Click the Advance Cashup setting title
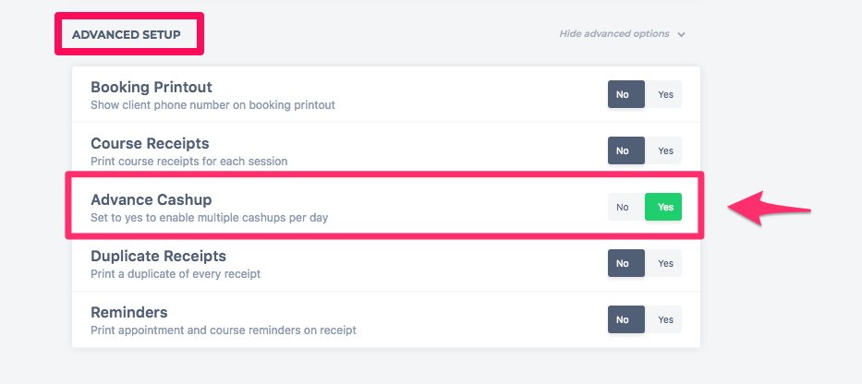Image resolution: width=862 pixels, height=384 pixels. coord(152,199)
